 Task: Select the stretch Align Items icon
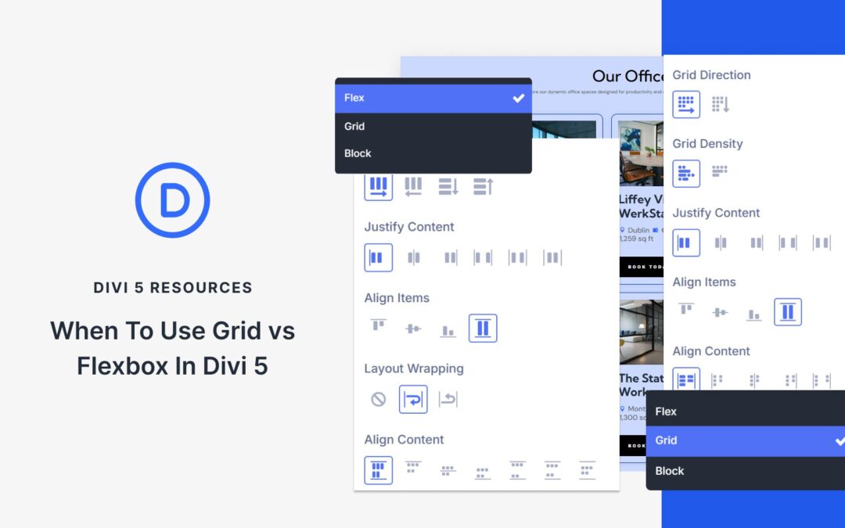pos(483,329)
